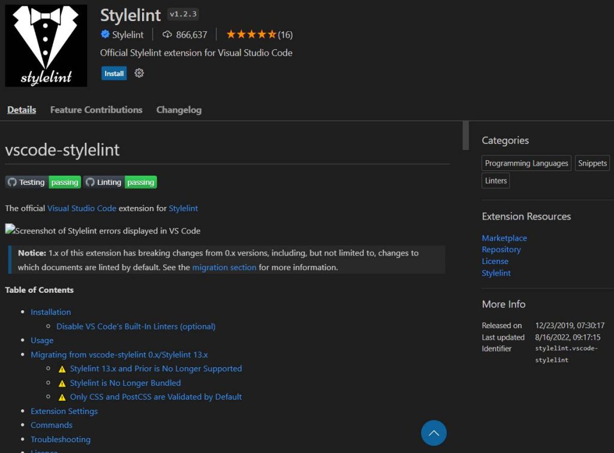The width and height of the screenshot is (614, 453).
Task: Select the Details tab
Action: pos(21,110)
